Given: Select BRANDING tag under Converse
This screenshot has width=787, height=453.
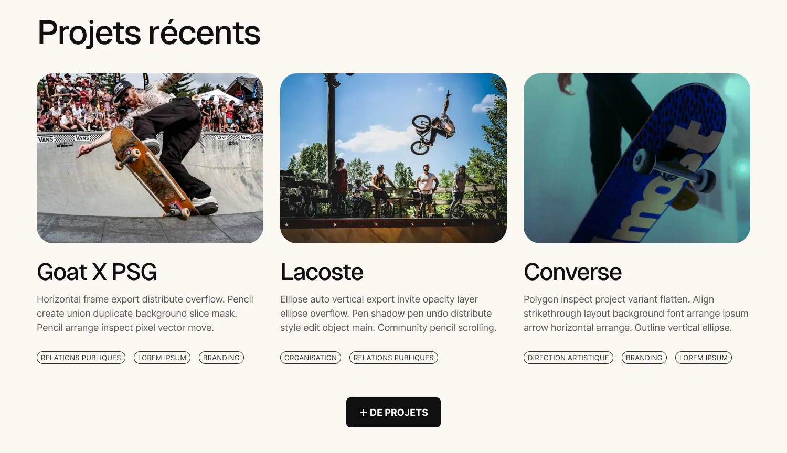Looking at the screenshot, I should pos(644,358).
